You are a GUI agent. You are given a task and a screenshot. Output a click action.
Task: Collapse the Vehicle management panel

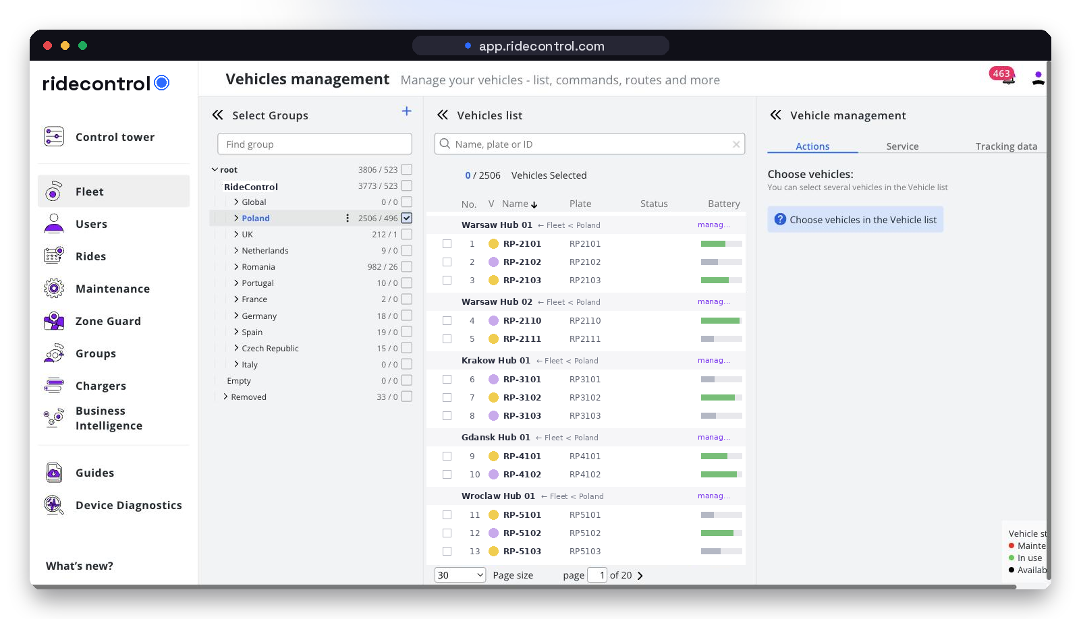click(x=776, y=115)
